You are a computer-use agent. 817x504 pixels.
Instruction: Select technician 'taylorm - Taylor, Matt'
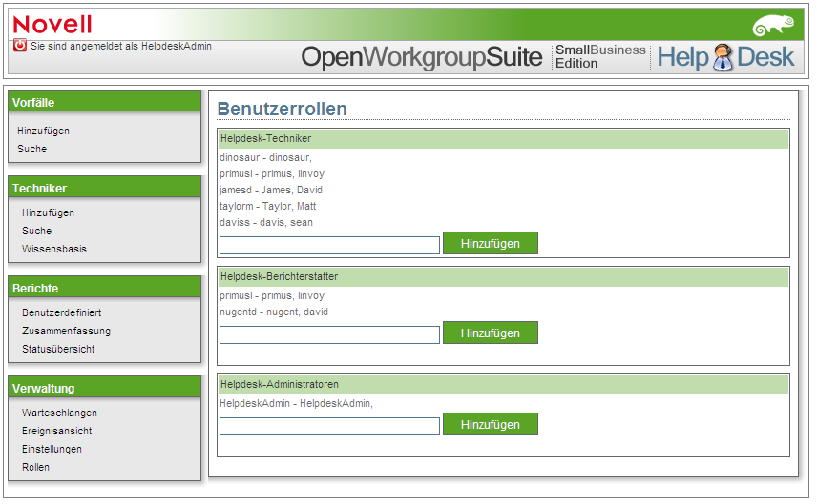(x=268, y=206)
